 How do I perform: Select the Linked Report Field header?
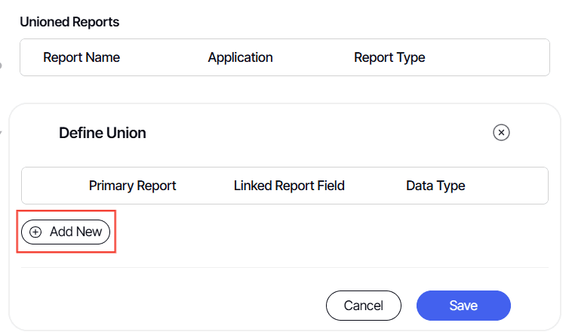(289, 186)
